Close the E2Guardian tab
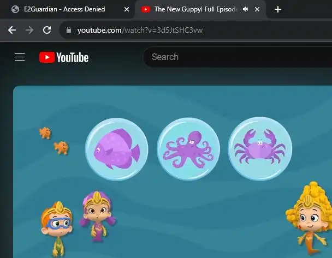The width and height of the screenshot is (332, 258). pyautogui.click(x=127, y=9)
